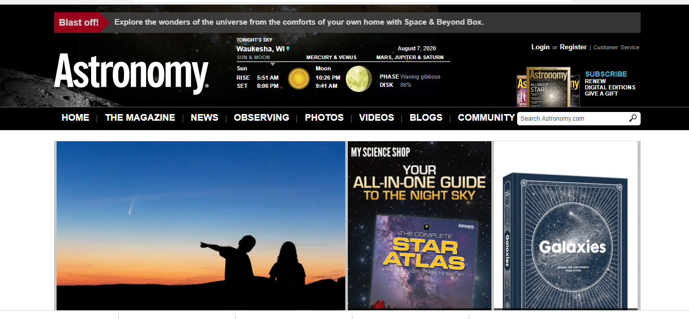Click the Sun rise time 5:51 AM
The width and height of the screenshot is (689, 319).
click(268, 78)
